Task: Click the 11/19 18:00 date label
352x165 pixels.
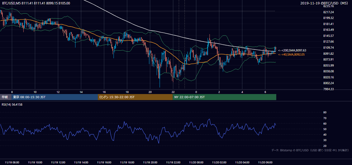Action: tap(127, 163)
